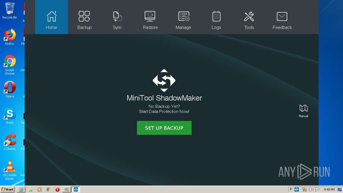Launch the Opera desktop shortcut

tap(10, 90)
